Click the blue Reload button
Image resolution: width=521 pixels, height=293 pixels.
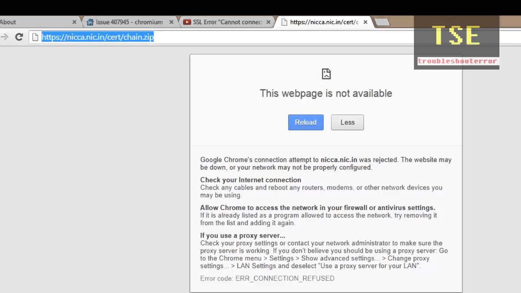pyautogui.click(x=306, y=122)
